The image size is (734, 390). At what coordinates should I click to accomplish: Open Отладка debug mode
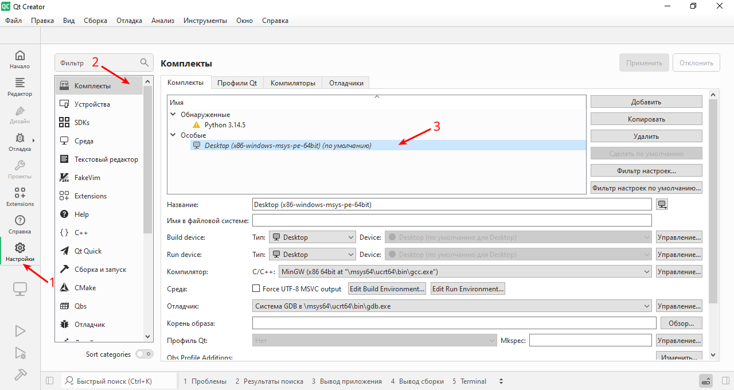(x=20, y=142)
